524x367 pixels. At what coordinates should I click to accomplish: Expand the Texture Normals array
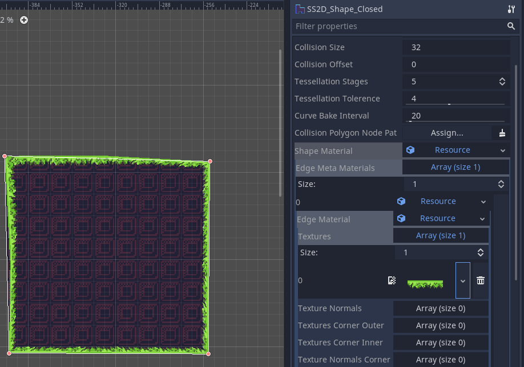(440, 308)
